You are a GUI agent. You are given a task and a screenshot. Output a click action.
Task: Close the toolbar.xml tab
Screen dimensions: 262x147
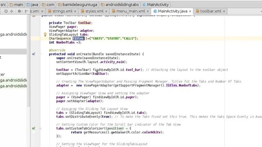tap(224, 11)
